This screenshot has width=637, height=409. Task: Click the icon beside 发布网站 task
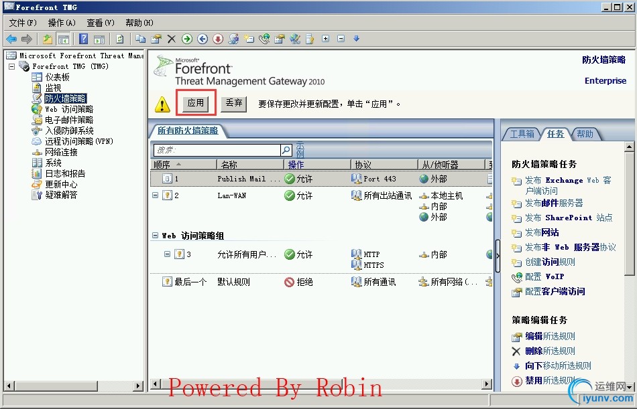pyautogui.click(x=516, y=233)
